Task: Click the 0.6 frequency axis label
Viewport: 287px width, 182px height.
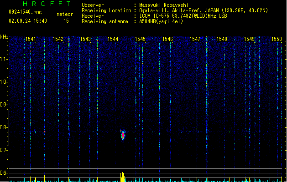Action: click(x=4, y=173)
